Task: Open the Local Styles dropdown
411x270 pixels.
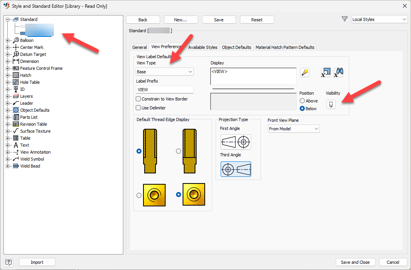Action: (379, 19)
